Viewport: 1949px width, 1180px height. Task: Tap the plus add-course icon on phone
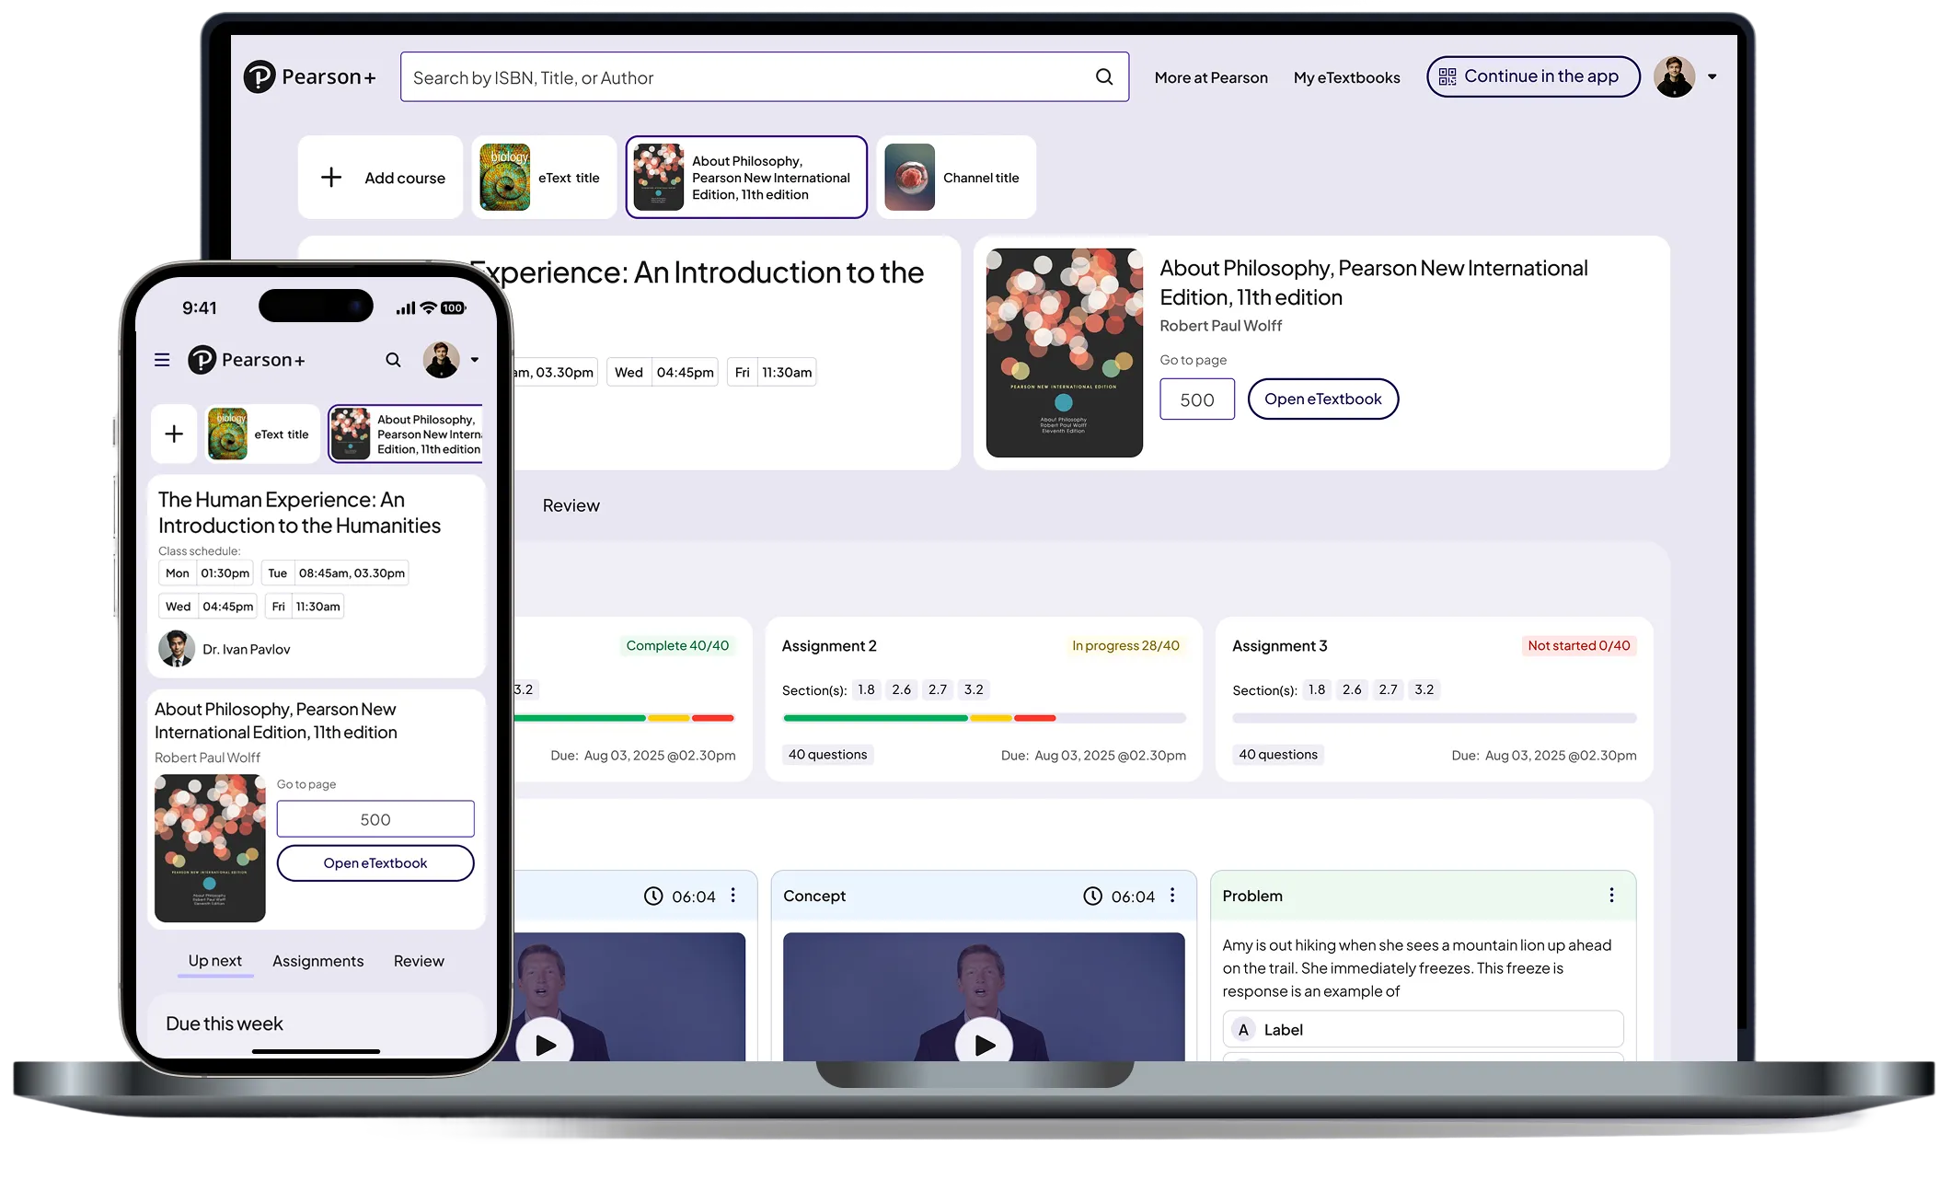click(x=174, y=434)
